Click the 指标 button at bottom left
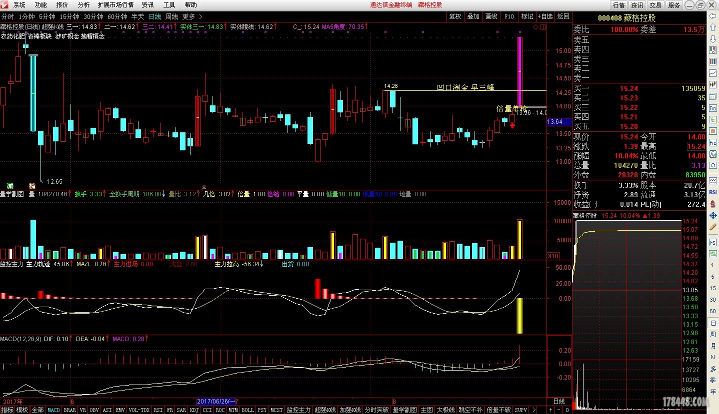Screen dimensions: 719x414 tap(7, 410)
